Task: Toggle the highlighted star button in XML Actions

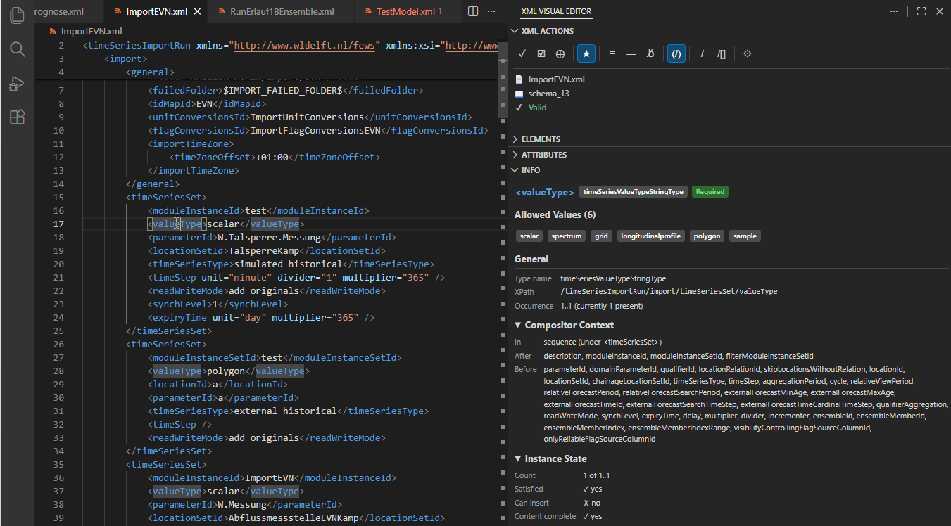Action: [586, 53]
